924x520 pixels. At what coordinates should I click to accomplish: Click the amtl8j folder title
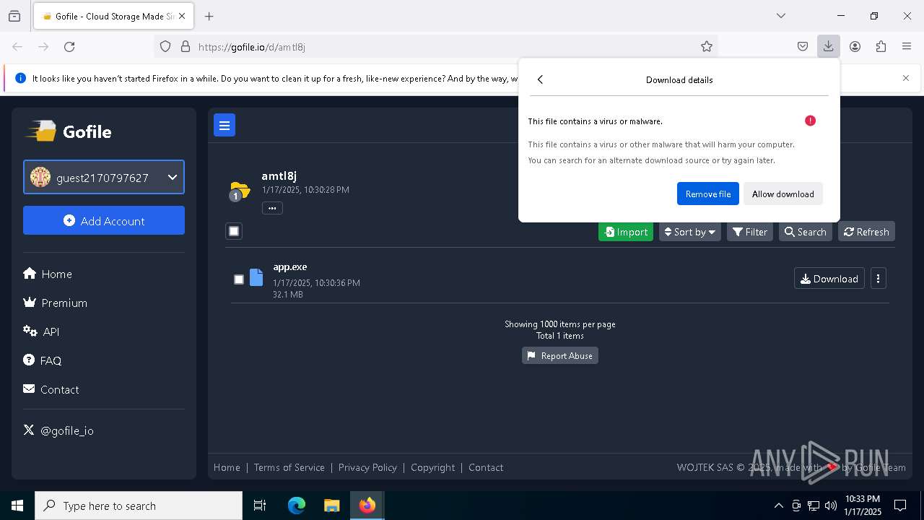click(x=279, y=175)
